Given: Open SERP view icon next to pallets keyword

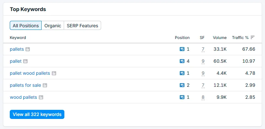Looking at the screenshot, I should coord(28,49).
